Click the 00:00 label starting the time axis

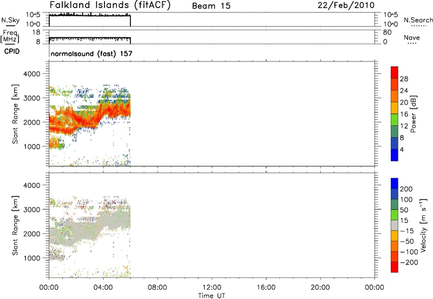[49, 288]
